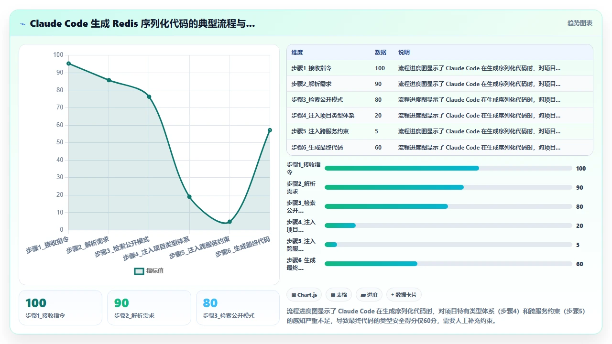Select the 数据卡片 tag
Screen dimensions: 612x344
(404, 295)
